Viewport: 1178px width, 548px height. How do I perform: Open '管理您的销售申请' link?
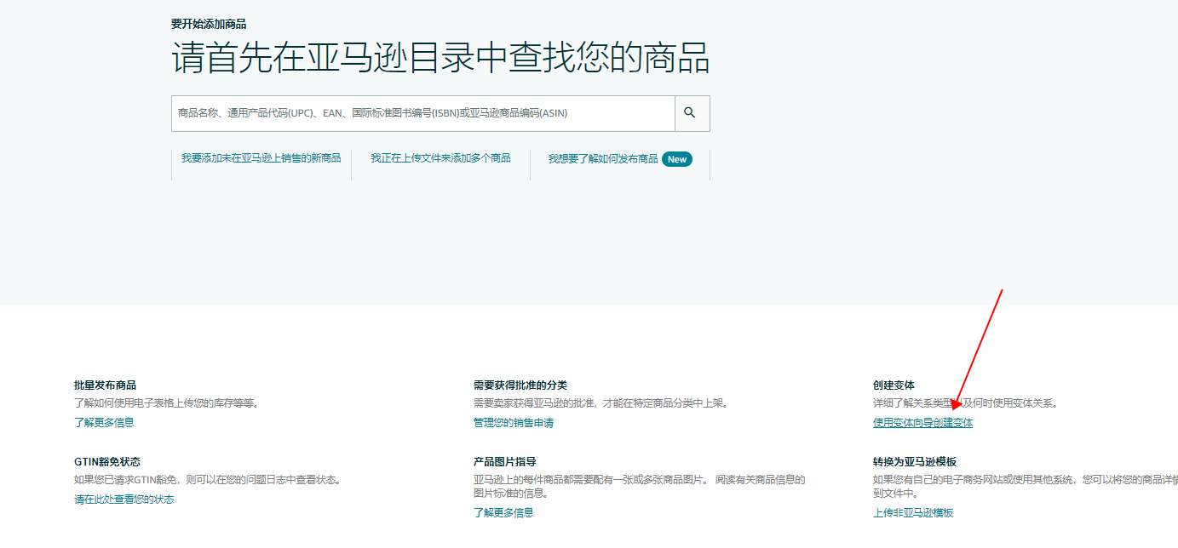[x=514, y=422]
